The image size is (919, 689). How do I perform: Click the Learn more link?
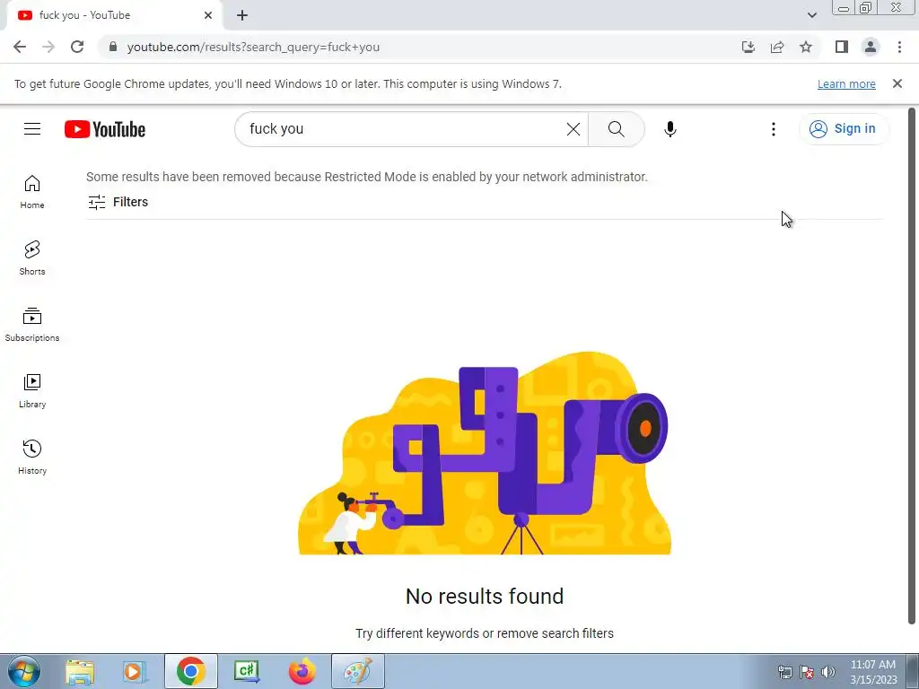point(846,83)
